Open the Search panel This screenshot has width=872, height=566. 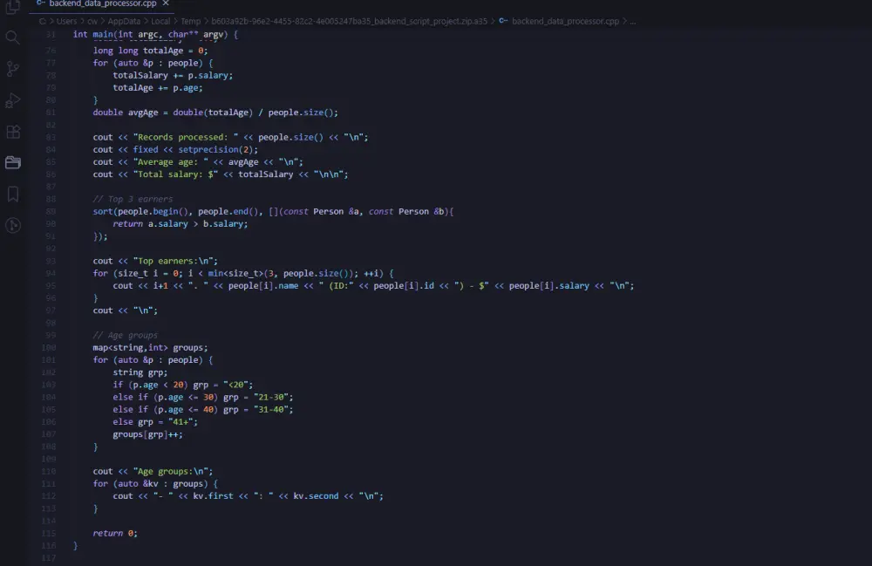pos(12,38)
